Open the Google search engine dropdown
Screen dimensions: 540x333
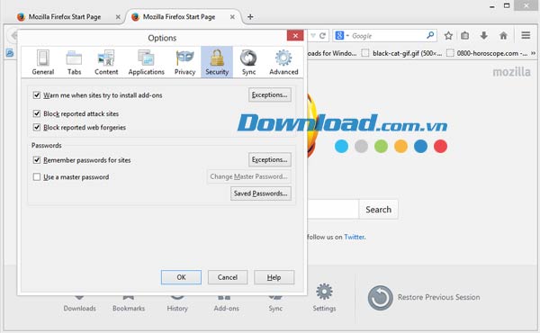342,35
